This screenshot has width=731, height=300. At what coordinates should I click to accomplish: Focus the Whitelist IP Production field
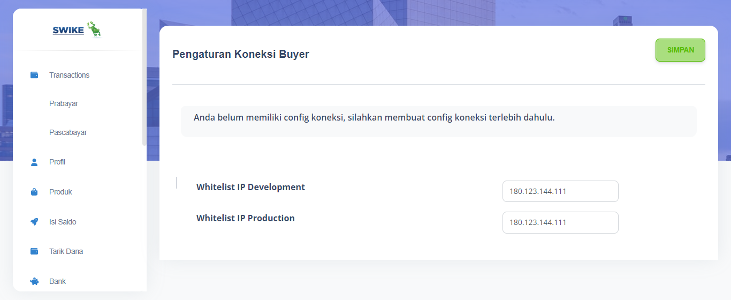tap(560, 222)
